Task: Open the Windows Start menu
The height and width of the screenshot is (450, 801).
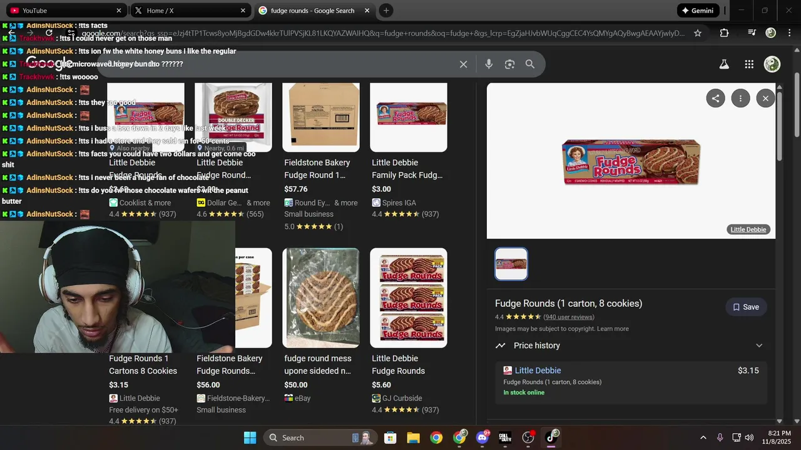Action: click(x=250, y=437)
